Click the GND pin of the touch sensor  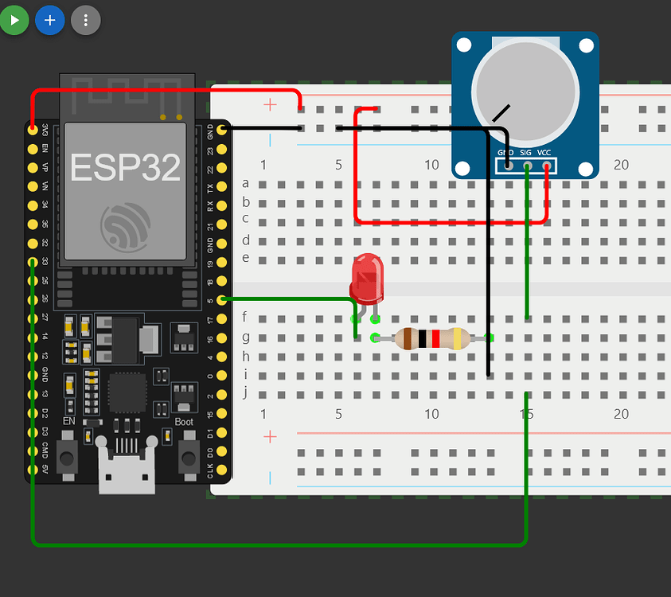click(x=506, y=166)
